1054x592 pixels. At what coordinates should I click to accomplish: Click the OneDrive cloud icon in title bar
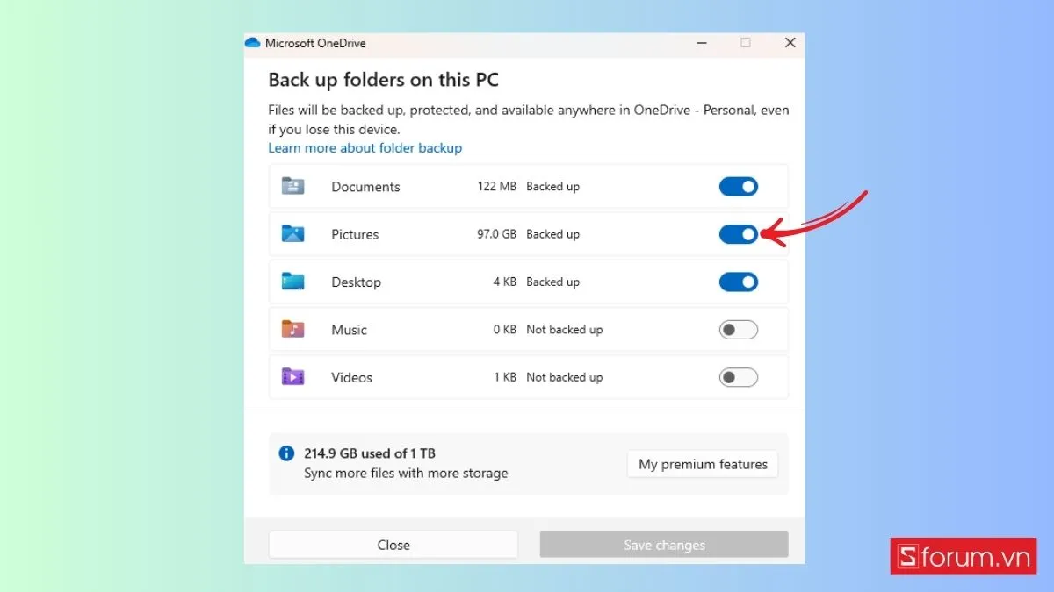pyautogui.click(x=253, y=43)
